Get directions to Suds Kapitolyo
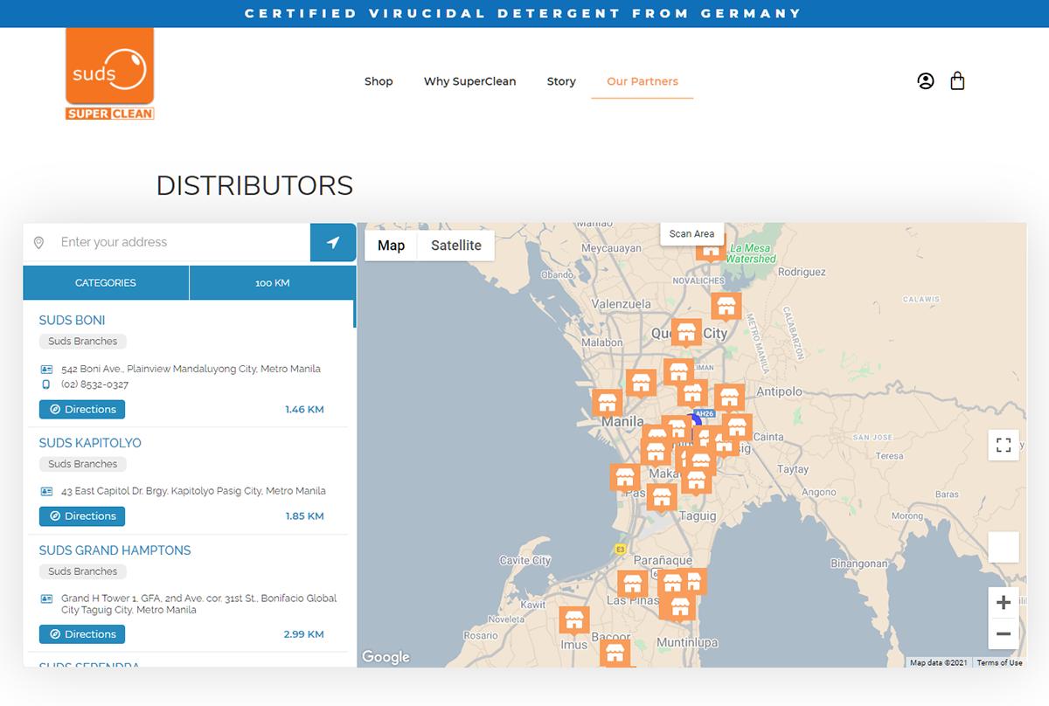 tap(82, 516)
